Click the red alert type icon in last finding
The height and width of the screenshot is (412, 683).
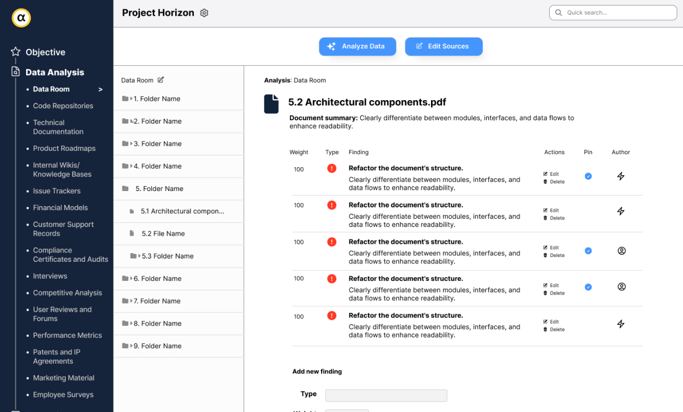pyautogui.click(x=332, y=315)
